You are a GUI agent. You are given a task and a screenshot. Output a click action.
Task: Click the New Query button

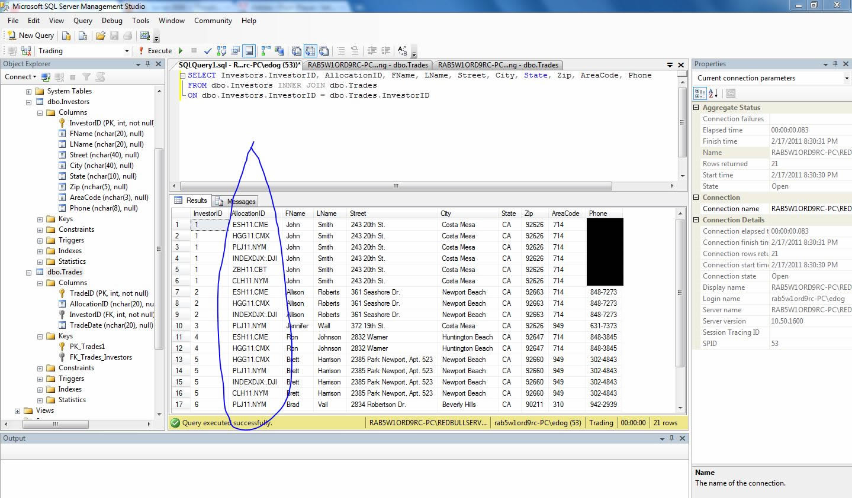tap(30, 35)
